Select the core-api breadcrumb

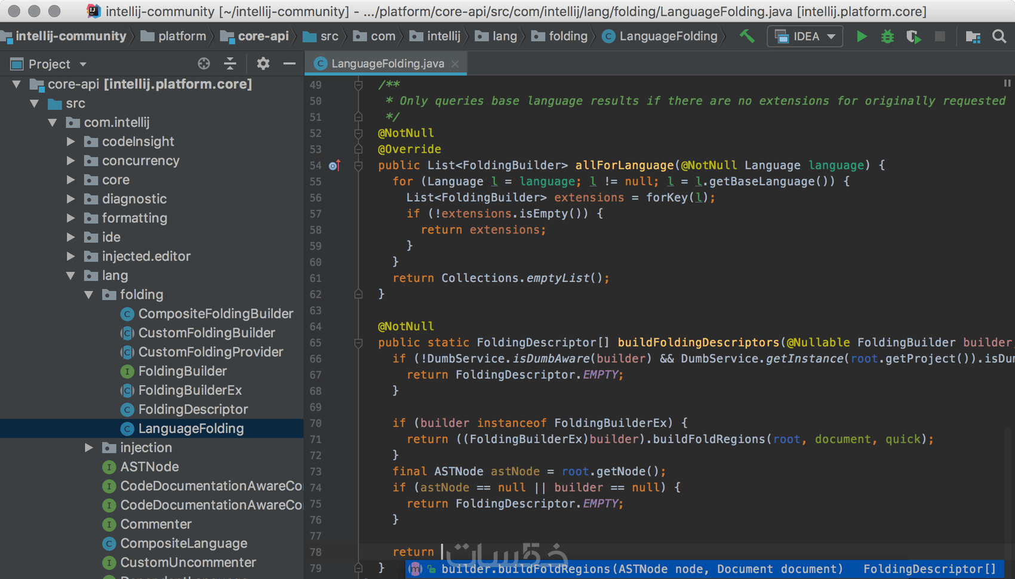263,36
